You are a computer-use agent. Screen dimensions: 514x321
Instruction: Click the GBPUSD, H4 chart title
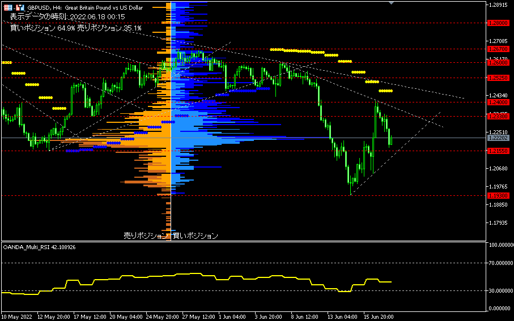click(85, 7)
